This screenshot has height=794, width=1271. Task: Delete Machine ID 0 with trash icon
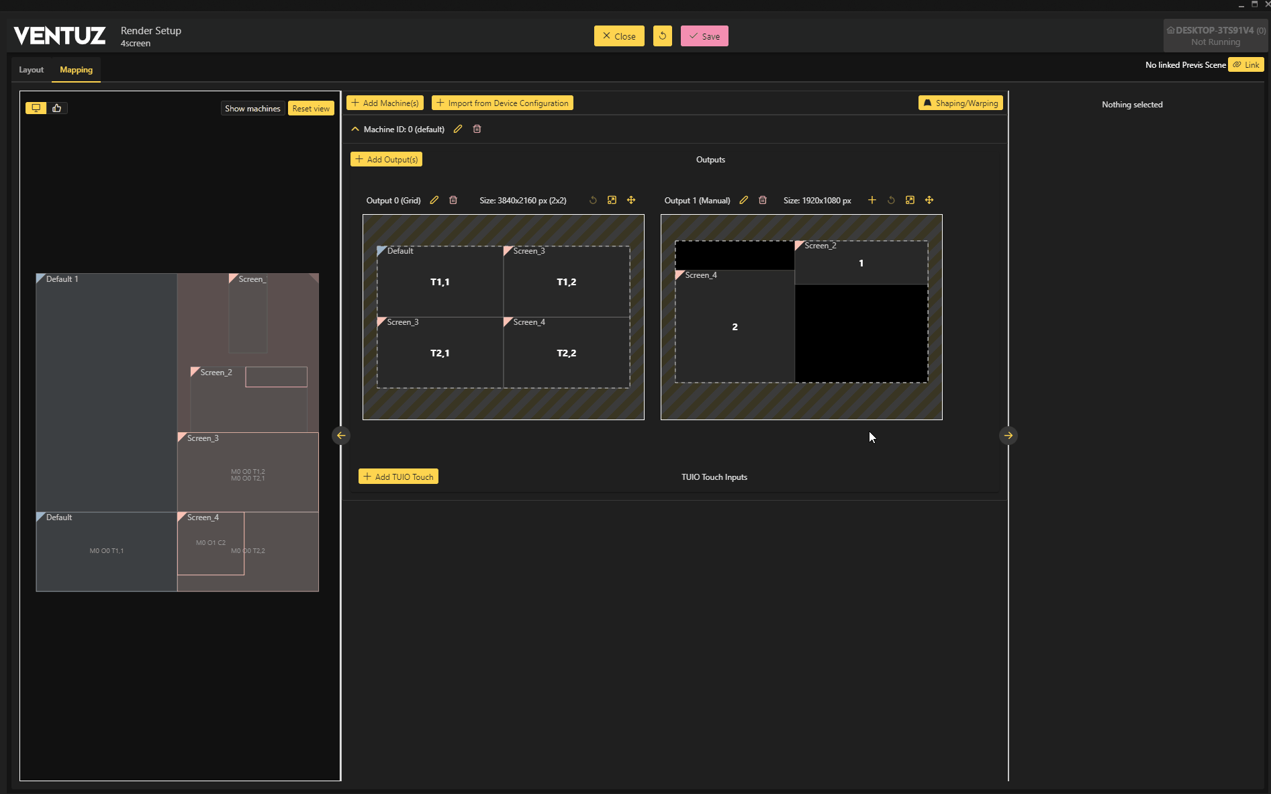pos(477,129)
